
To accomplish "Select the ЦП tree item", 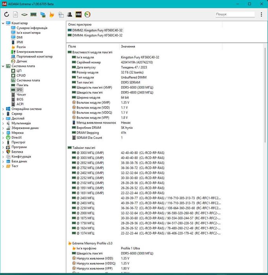I will (x=19, y=71).
